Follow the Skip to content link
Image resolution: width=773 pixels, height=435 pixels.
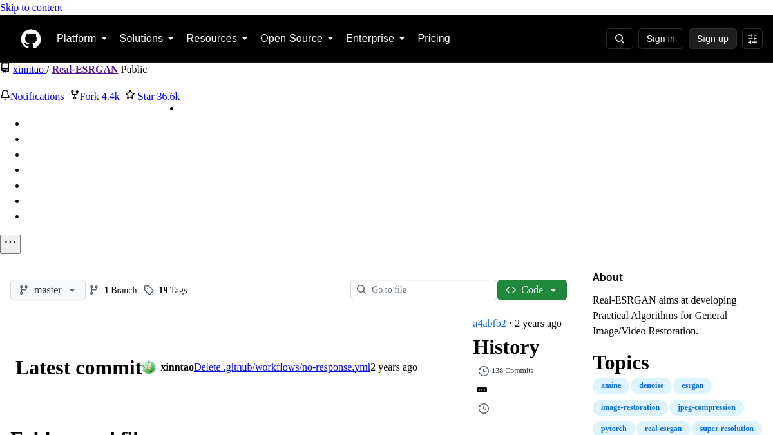click(31, 8)
